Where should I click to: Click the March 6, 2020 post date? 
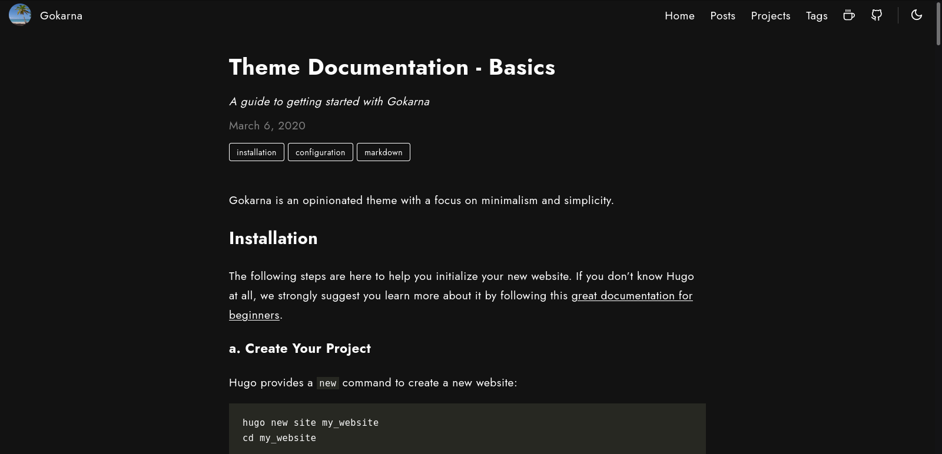click(267, 126)
